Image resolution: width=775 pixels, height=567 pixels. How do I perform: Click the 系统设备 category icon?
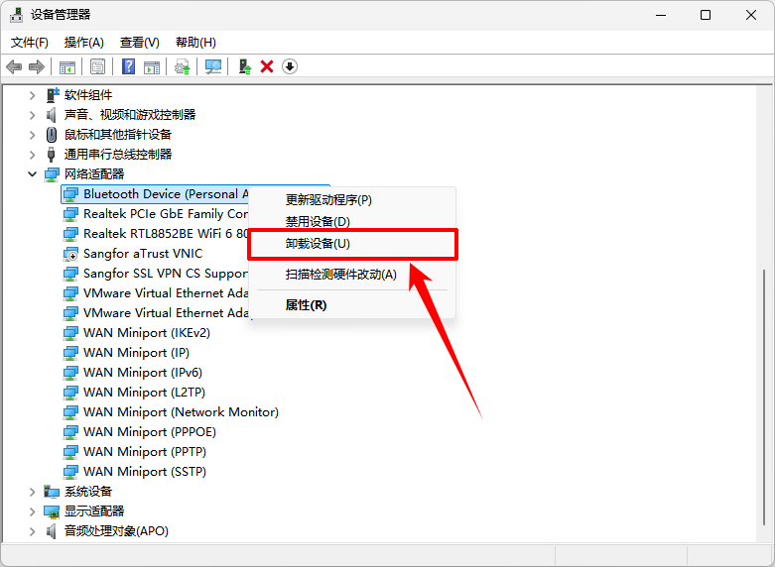coord(52,492)
